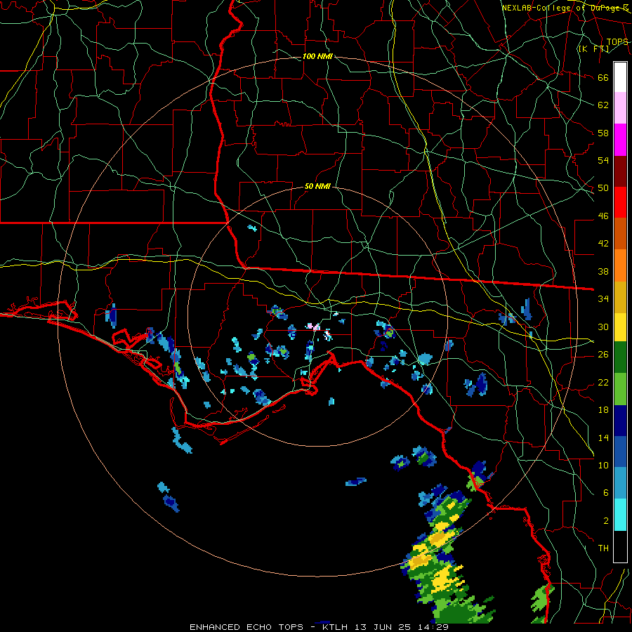Click the cyan 2 kft legend swatch
Viewport: 632px width, 632px height.
[x=620, y=515]
